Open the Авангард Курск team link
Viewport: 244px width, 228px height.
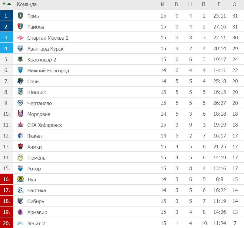pos(45,49)
